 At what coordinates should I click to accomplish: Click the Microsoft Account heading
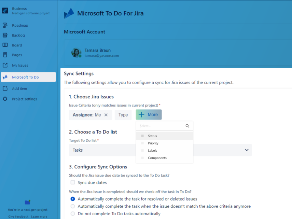point(85,32)
